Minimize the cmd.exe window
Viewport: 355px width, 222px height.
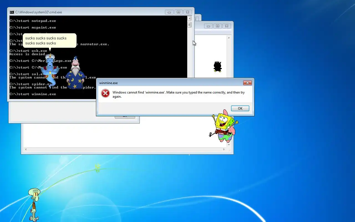tap(169, 12)
